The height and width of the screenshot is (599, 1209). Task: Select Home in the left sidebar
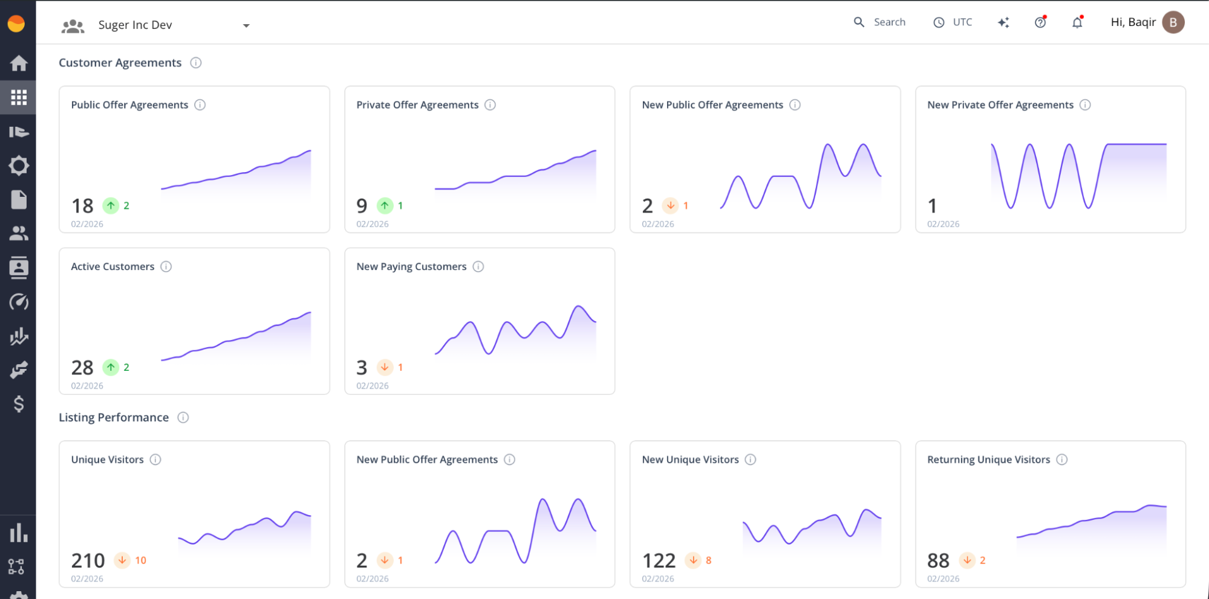[x=18, y=63]
